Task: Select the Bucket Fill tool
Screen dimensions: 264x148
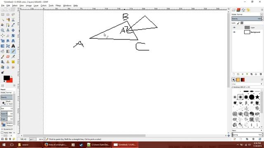Action: coord(3,51)
